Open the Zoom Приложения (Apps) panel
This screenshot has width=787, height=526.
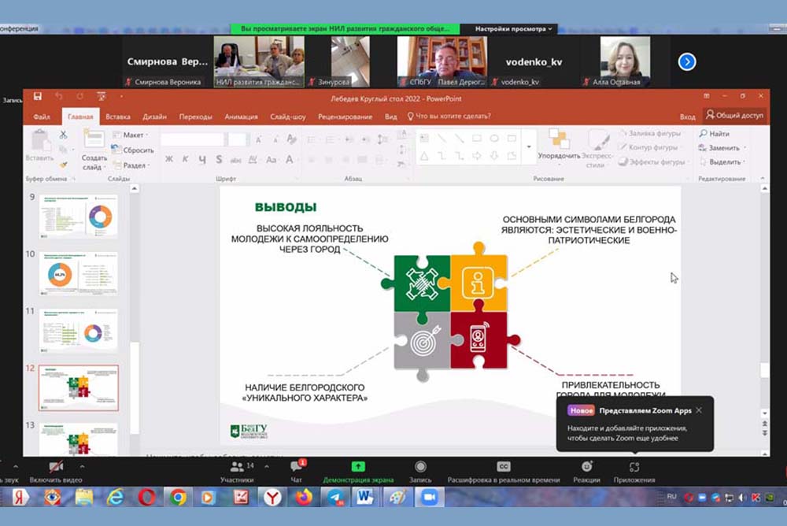click(634, 469)
